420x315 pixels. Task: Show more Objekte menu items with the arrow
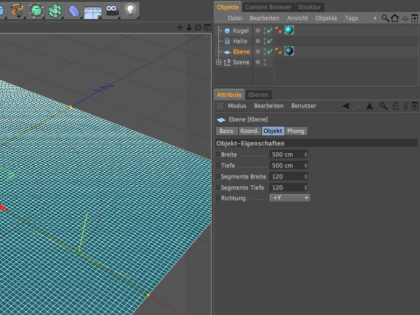pos(375,18)
